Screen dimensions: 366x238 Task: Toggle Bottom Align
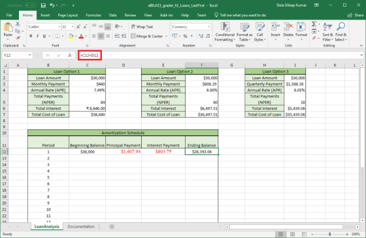click(x=108, y=27)
